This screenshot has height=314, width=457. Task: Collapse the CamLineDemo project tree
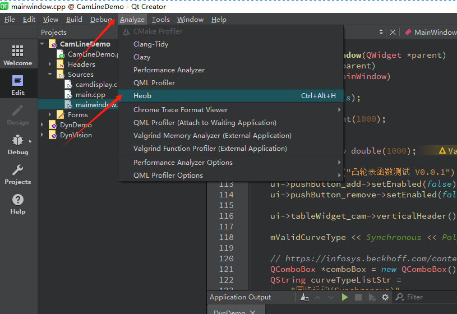pyautogui.click(x=42, y=44)
